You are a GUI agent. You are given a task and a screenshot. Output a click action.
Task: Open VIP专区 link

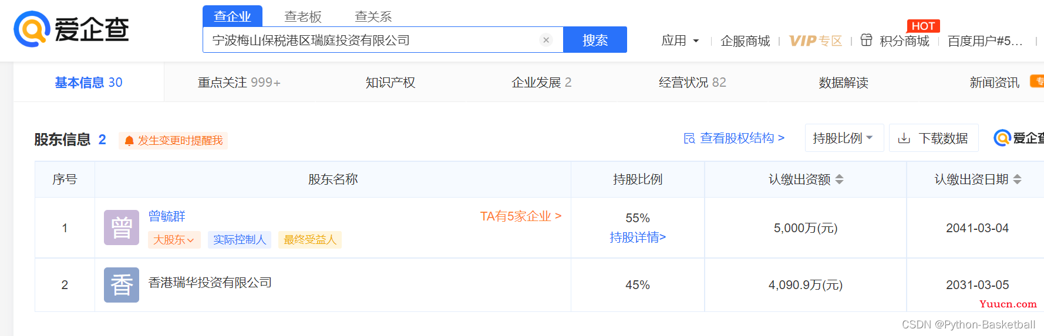point(816,40)
